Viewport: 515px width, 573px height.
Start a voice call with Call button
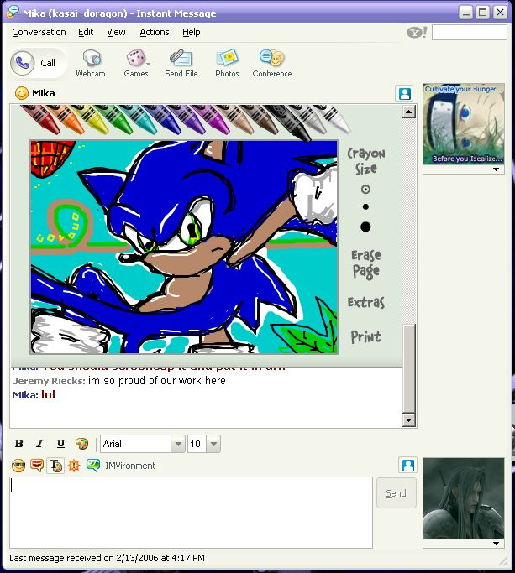(x=36, y=63)
